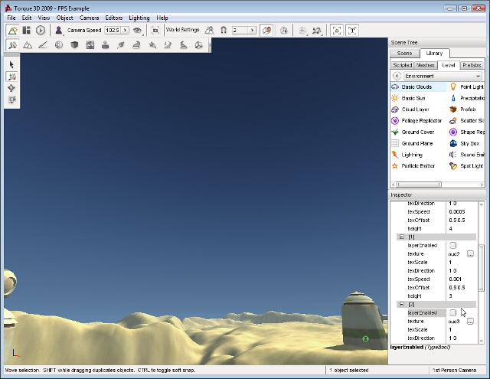Select the Sky Box library item

coord(468,143)
